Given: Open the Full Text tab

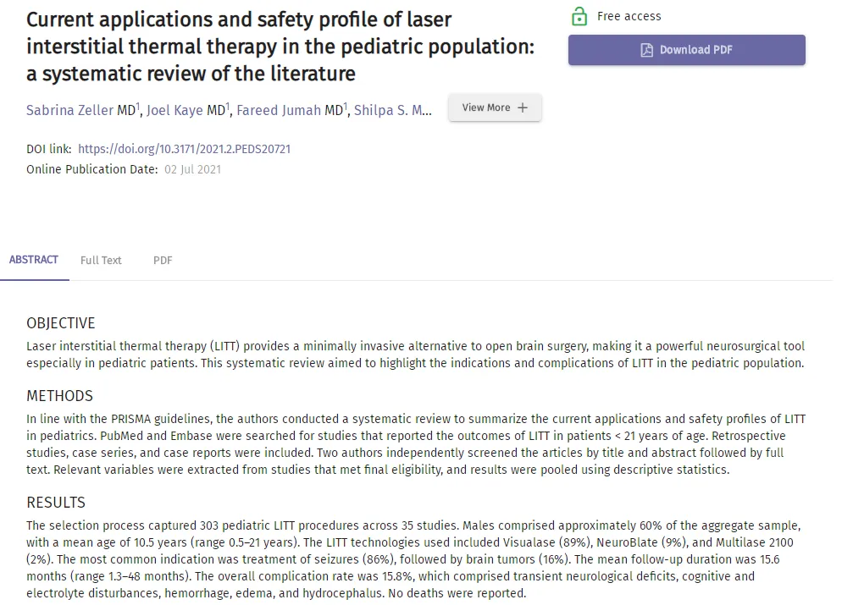Looking at the screenshot, I should (x=101, y=261).
